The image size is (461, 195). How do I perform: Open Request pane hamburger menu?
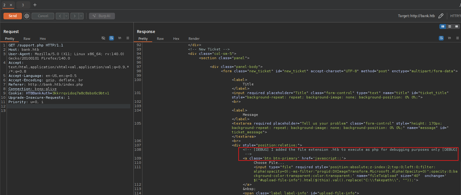(x=128, y=38)
